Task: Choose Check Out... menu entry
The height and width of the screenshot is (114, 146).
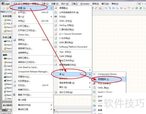Action: coord(33,35)
